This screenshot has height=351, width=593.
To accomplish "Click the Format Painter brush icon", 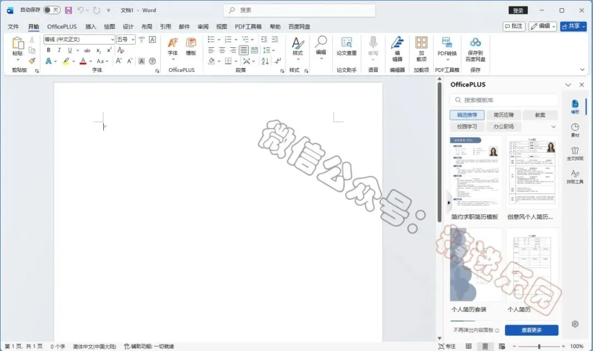I will click(32, 61).
